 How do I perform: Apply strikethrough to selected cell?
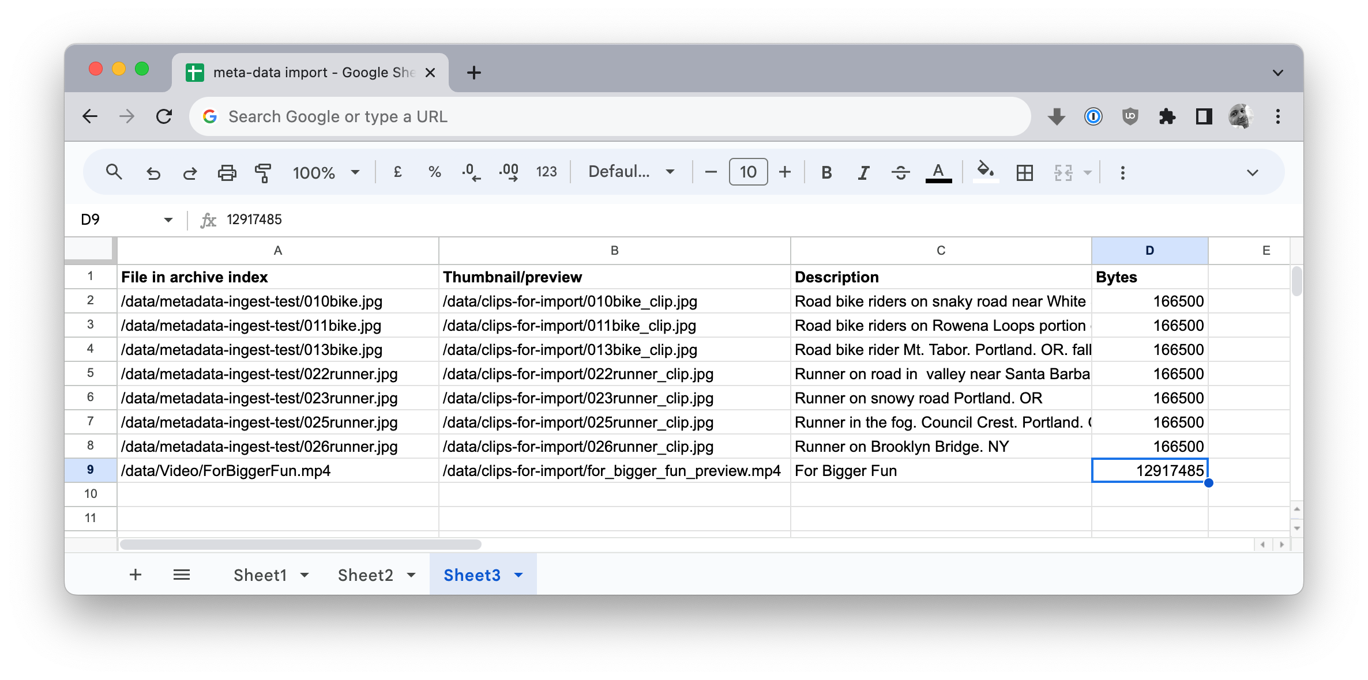(900, 172)
